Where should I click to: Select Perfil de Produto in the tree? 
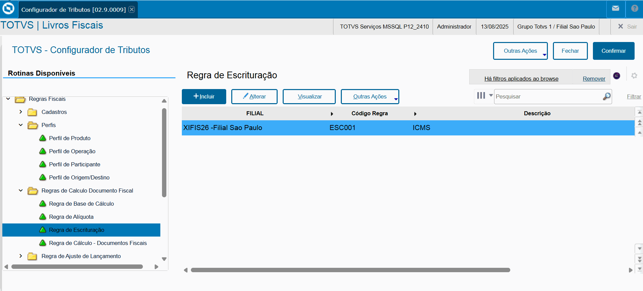70,138
